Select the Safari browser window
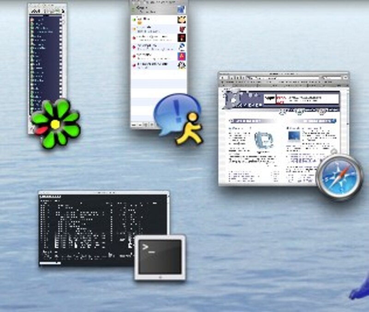This screenshot has width=369, height=312. tap(284, 129)
